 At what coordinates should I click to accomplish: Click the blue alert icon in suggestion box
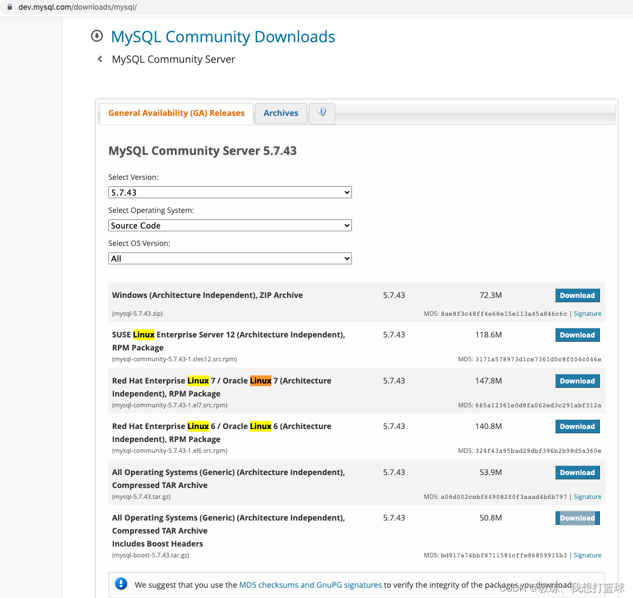click(121, 584)
